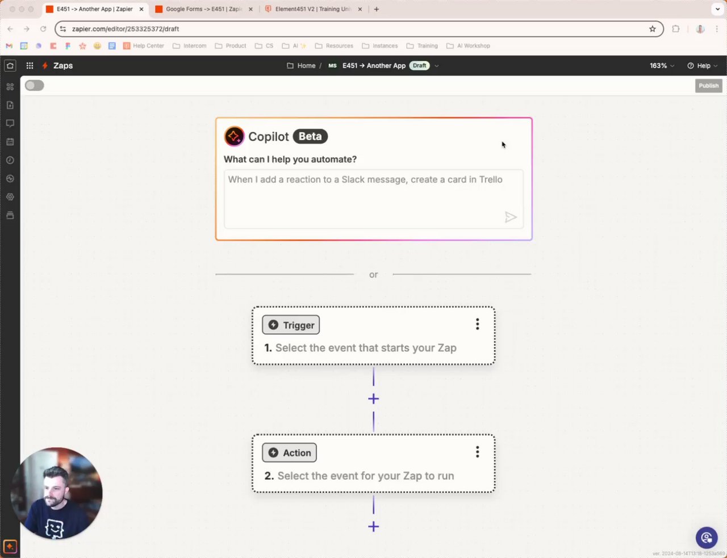View site information icon in address bar
The height and width of the screenshot is (558, 727).
(63, 29)
